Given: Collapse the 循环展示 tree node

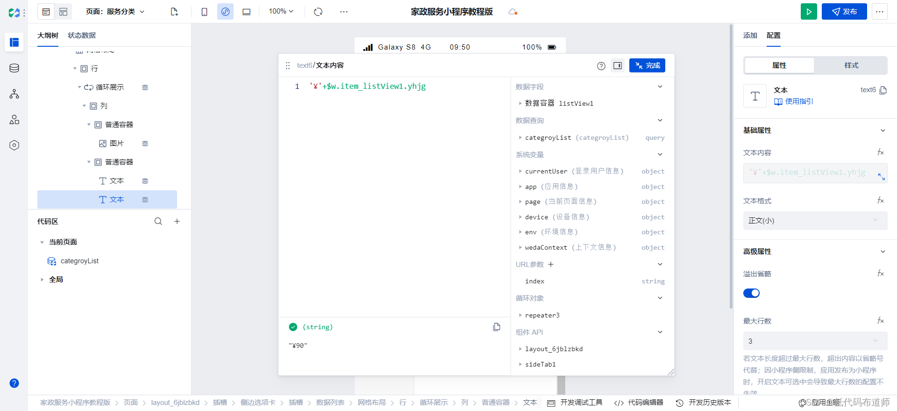Looking at the screenshot, I should click(x=79, y=87).
